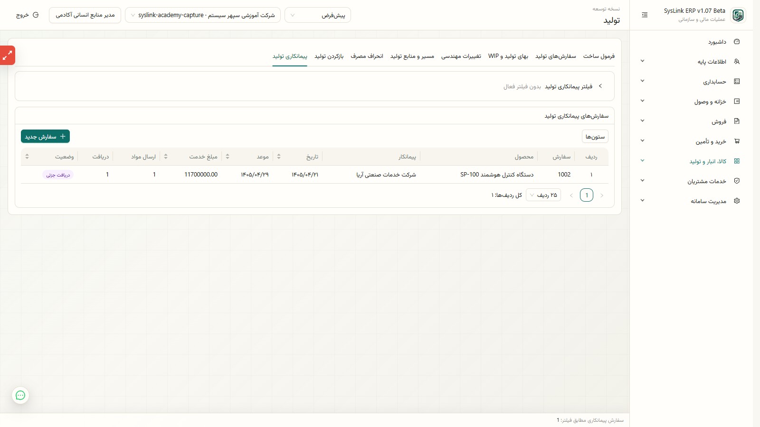Switch to the مسیر و منابع تولید tab

(412, 56)
